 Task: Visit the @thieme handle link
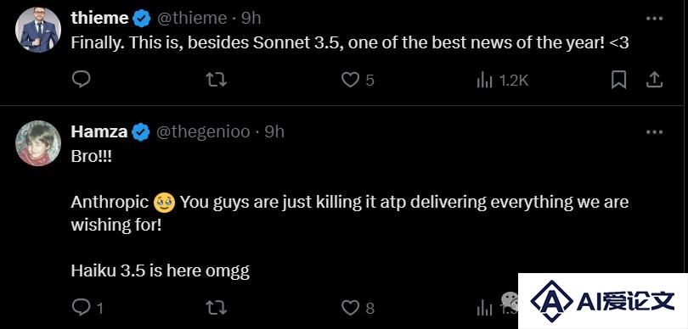coord(192,19)
